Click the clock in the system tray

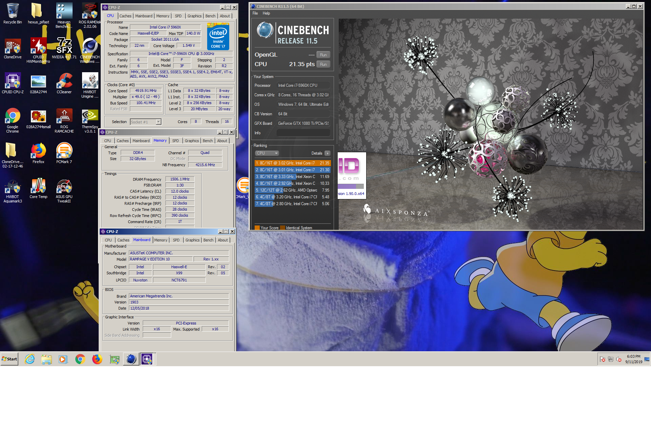[634, 359]
